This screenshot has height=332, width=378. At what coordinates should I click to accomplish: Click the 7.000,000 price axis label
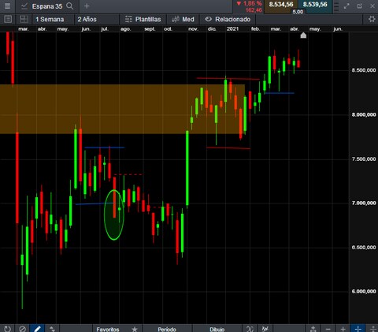tap(364, 203)
